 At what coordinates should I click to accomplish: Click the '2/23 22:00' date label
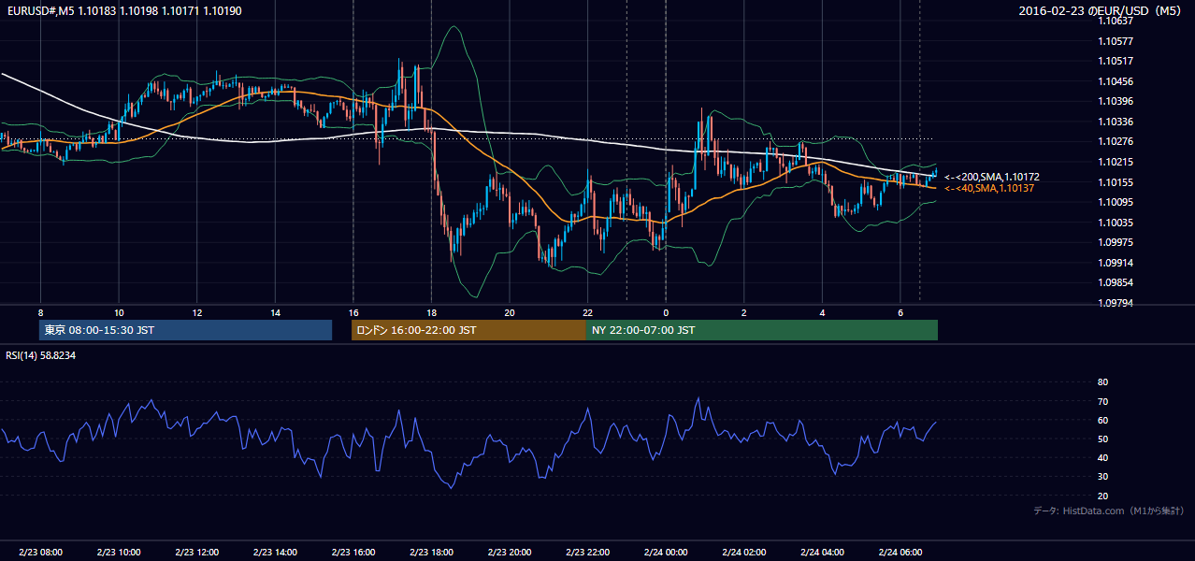[x=587, y=553]
